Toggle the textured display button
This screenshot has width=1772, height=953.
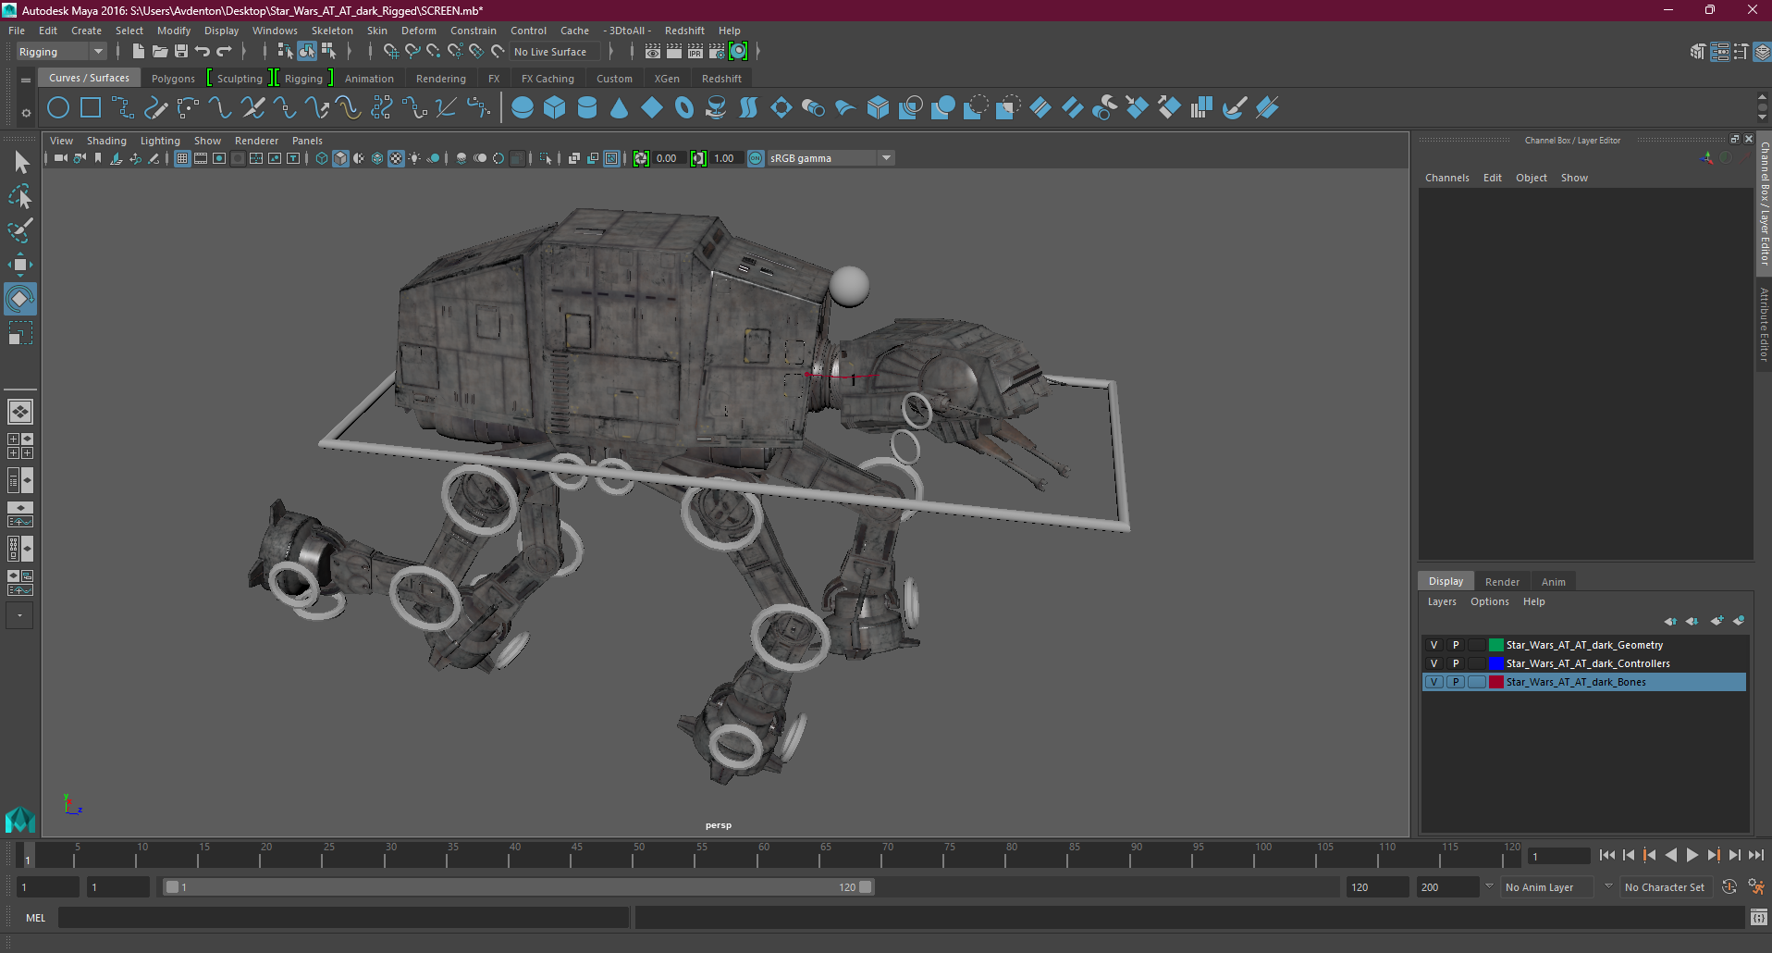coord(396,158)
